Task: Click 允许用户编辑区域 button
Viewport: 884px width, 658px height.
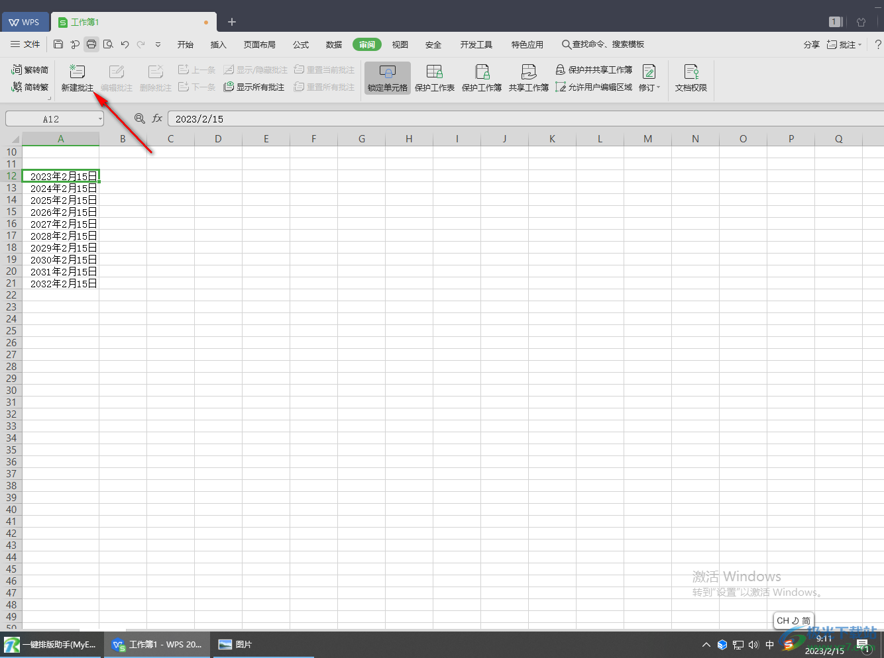Action: click(x=594, y=87)
